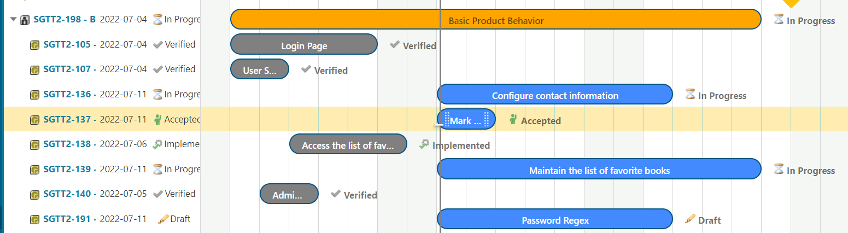Click the wrench icon after 'Access the list' bar
Viewport: 848px width, 233px height.
pos(424,144)
